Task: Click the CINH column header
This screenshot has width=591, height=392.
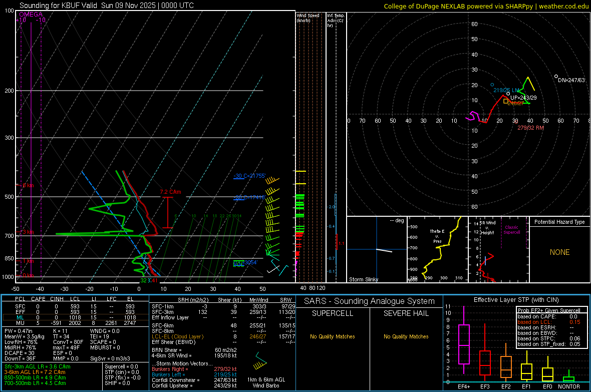Action: [57, 299]
